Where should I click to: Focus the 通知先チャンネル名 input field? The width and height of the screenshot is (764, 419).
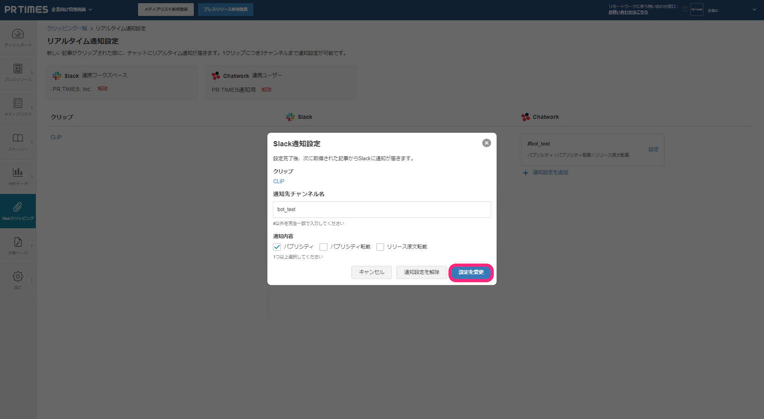pos(382,209)
